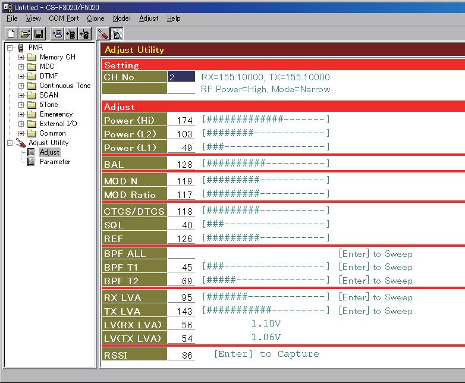Open the Adjust menu
This screenshot has width=465, height=383.
(x=149, y=18)
